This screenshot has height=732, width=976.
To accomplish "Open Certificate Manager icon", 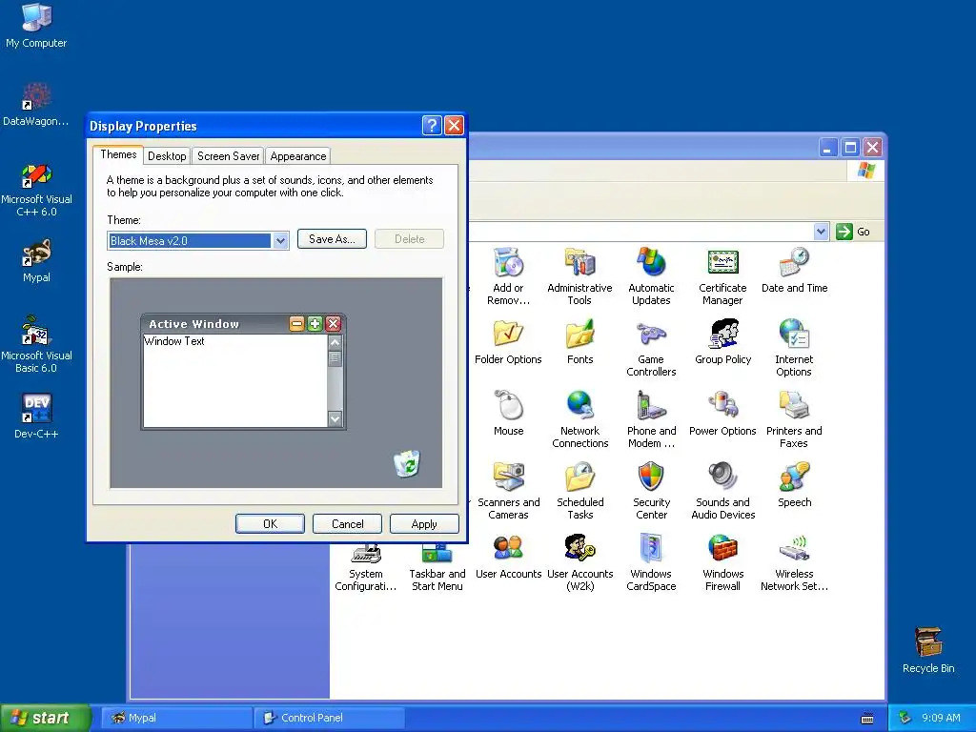I will pyautogui.click(x=722, y=275).
